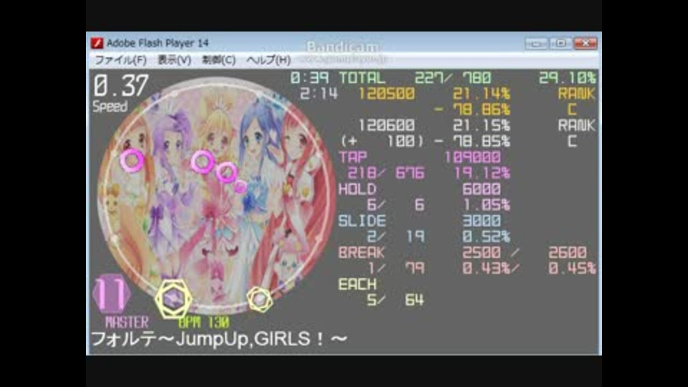
Task: Click the TOTAL label
Action: [x=362, y=78]
